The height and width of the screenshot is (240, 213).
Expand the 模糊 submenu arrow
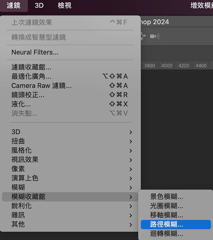pyautogui.click(x=131, y=188)
